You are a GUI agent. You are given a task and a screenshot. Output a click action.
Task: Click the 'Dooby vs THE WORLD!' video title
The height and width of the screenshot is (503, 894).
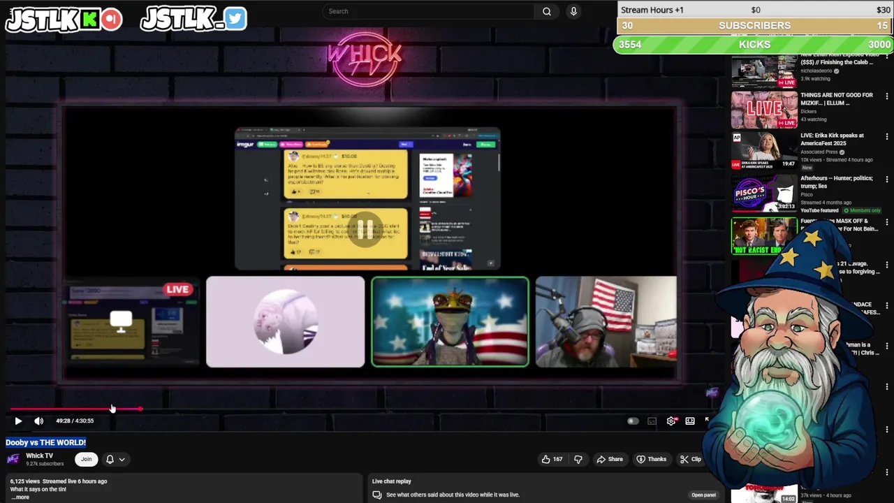pyautogui.click(x=46, y=442)
